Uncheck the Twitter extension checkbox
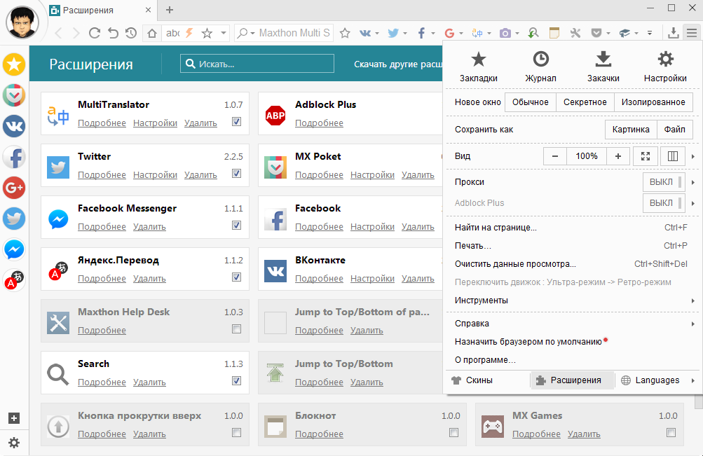 (237, 173)
